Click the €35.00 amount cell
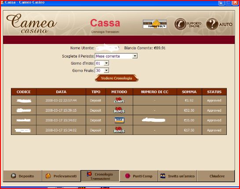 [189, 120]
